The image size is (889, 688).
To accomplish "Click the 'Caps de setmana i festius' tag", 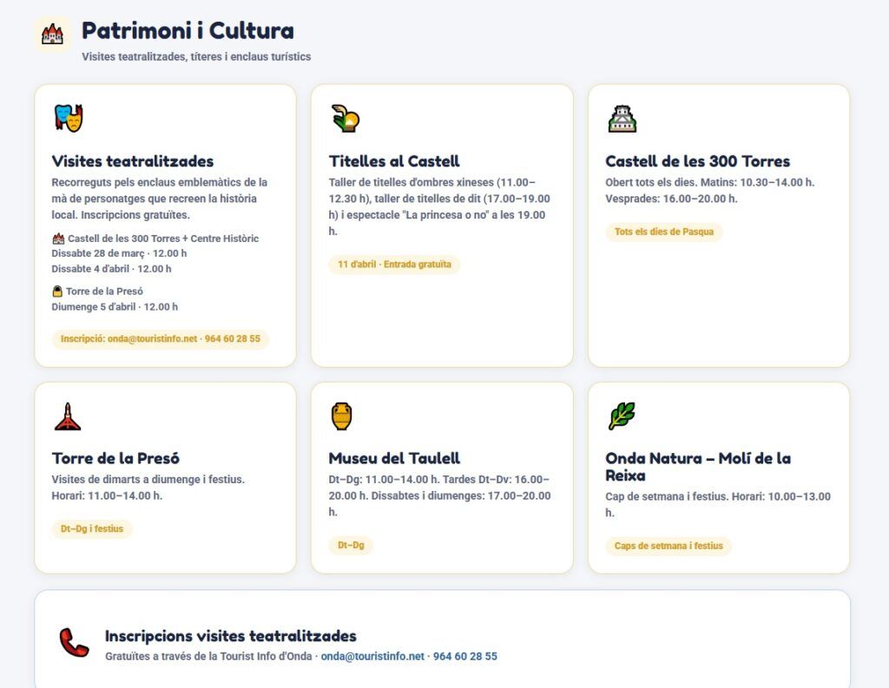I will coord(668,547).
